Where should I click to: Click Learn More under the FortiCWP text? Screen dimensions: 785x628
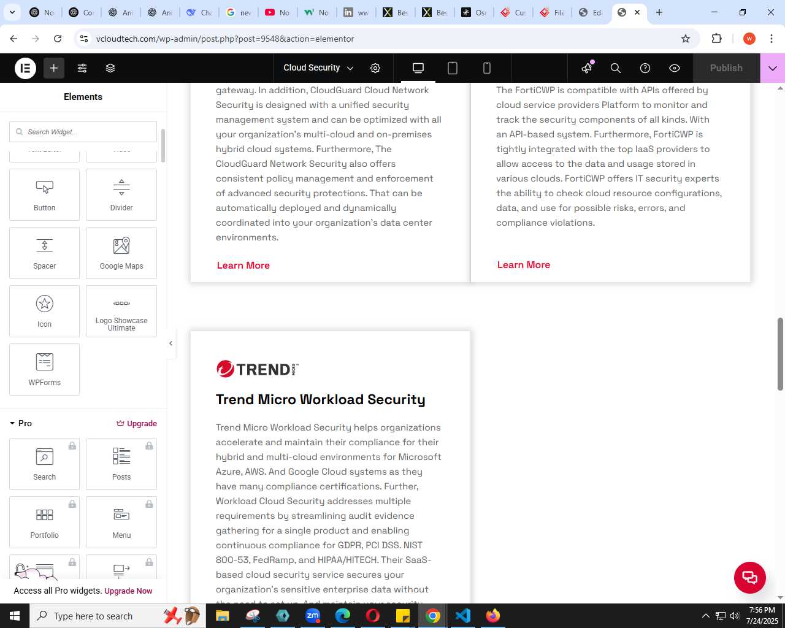tap(524, 265)
